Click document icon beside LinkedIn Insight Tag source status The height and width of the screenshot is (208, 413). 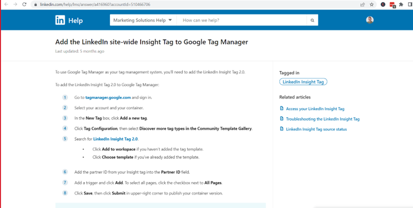[282, 129]
